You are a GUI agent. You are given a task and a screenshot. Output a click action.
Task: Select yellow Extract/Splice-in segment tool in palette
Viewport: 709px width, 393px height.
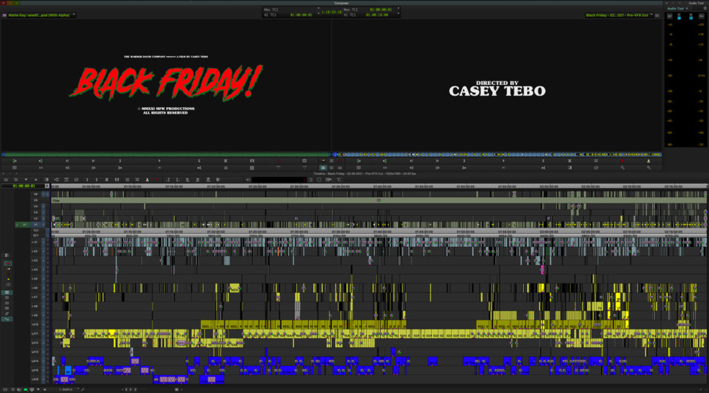coord(8,268)
